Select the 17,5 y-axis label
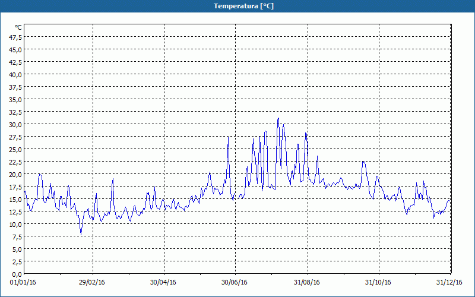This screenshot has width=475, height=297. (15, 187)
